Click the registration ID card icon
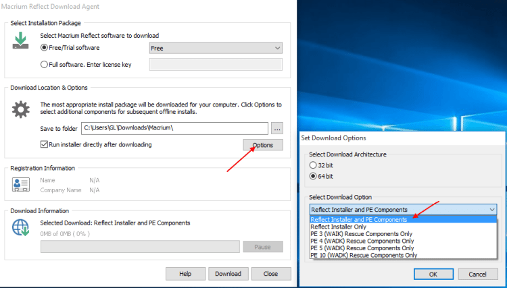Viewport: 507px width, 288px height. coord(21,185)
